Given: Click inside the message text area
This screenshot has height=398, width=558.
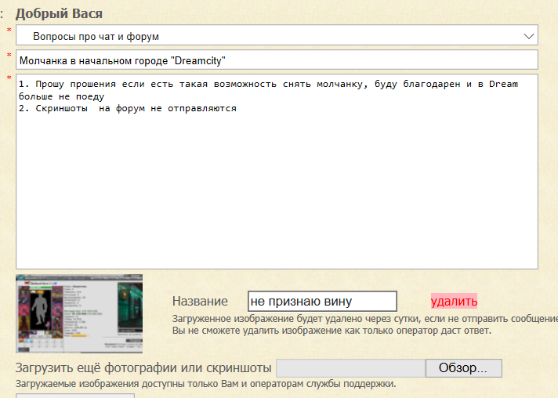Looking at the screenshot, I should [277, 172].
